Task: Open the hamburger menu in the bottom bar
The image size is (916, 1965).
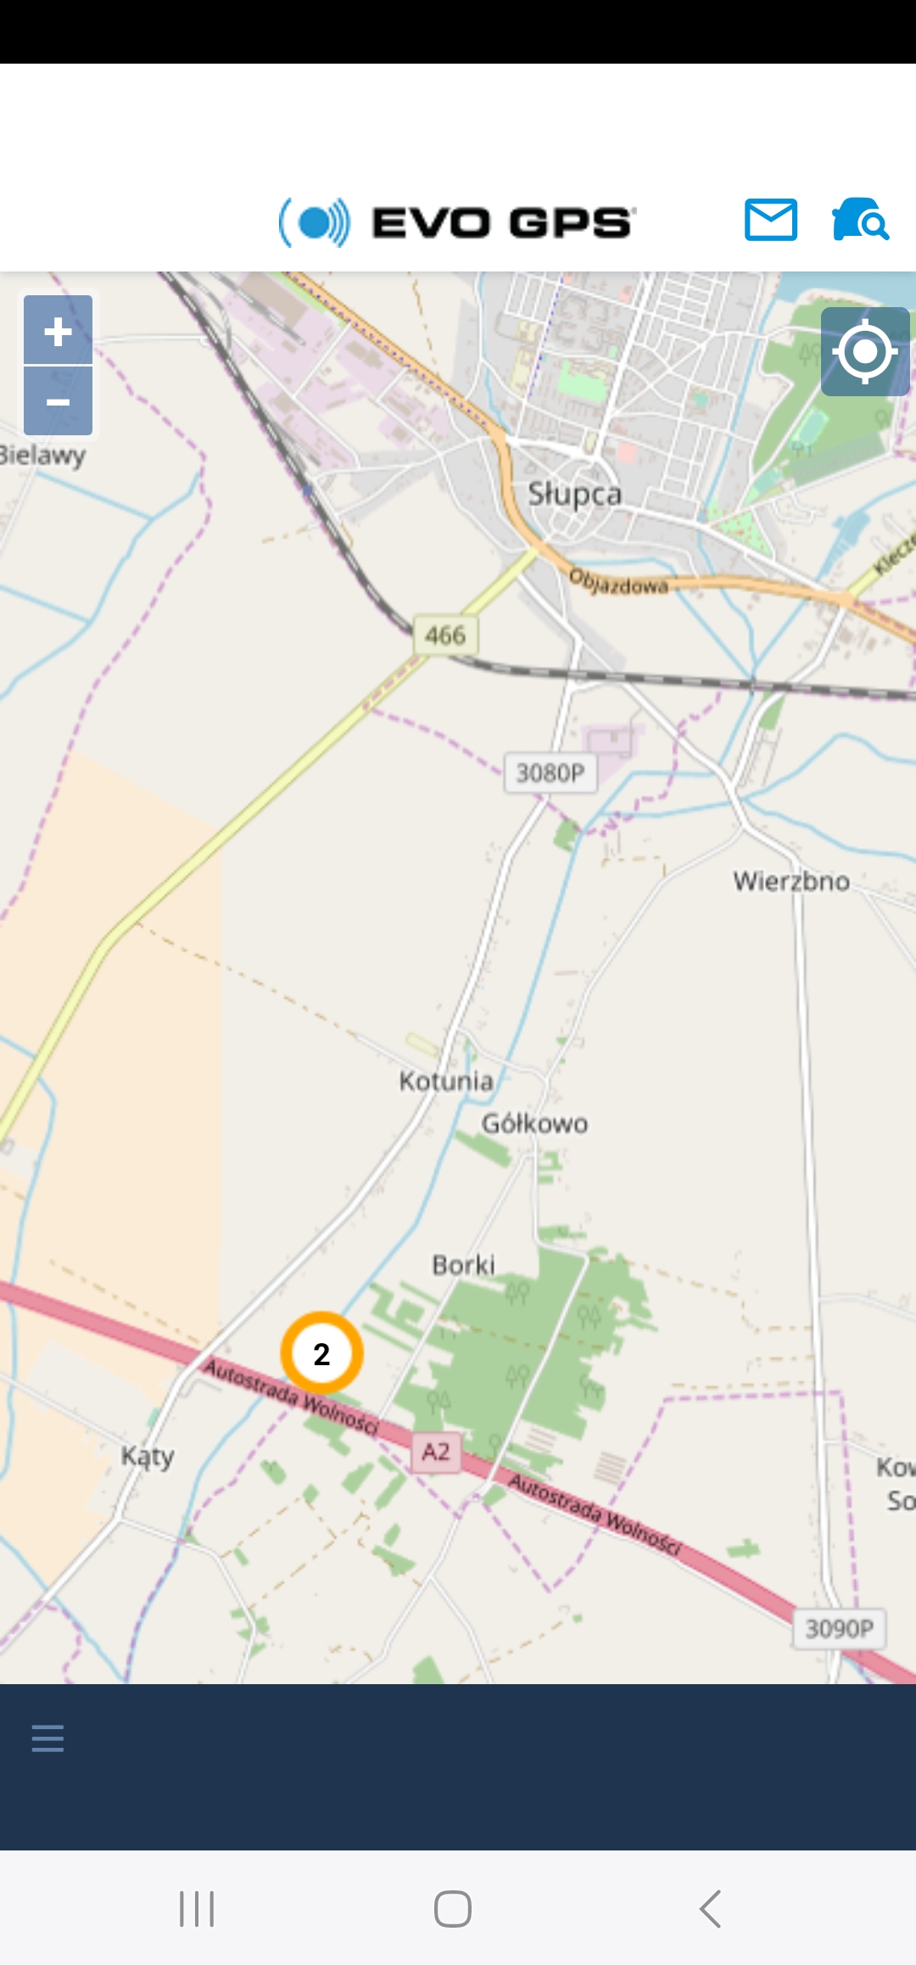Action: click(x=47, y=1738)
